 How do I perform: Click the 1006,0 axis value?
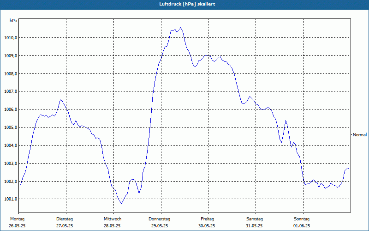pos(11,109)
